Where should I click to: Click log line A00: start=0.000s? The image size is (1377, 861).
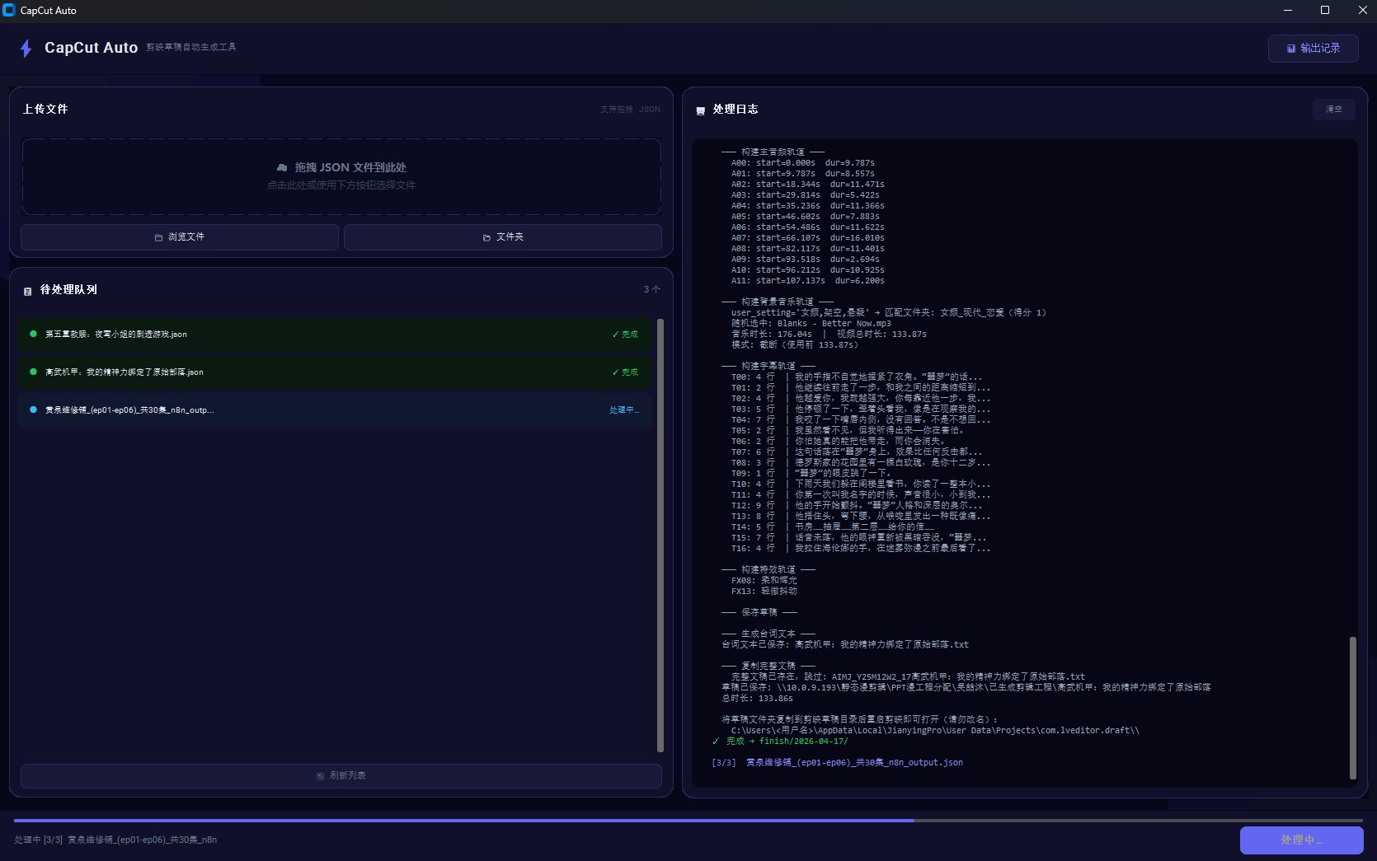[x=802, y=163]
